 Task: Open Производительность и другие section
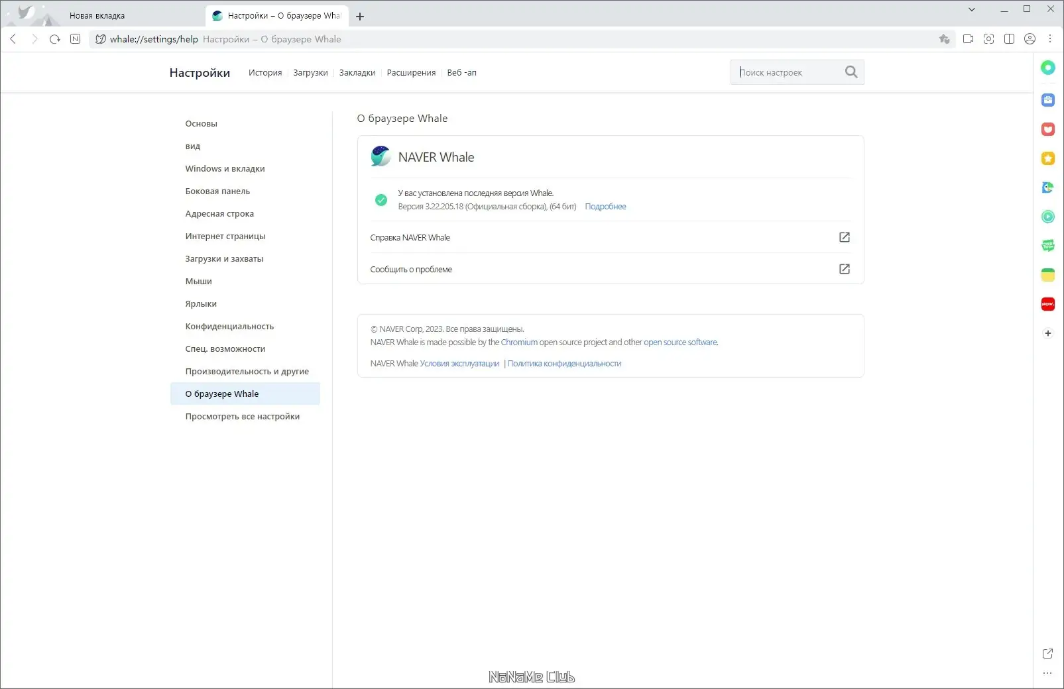[x=245, y=372]
